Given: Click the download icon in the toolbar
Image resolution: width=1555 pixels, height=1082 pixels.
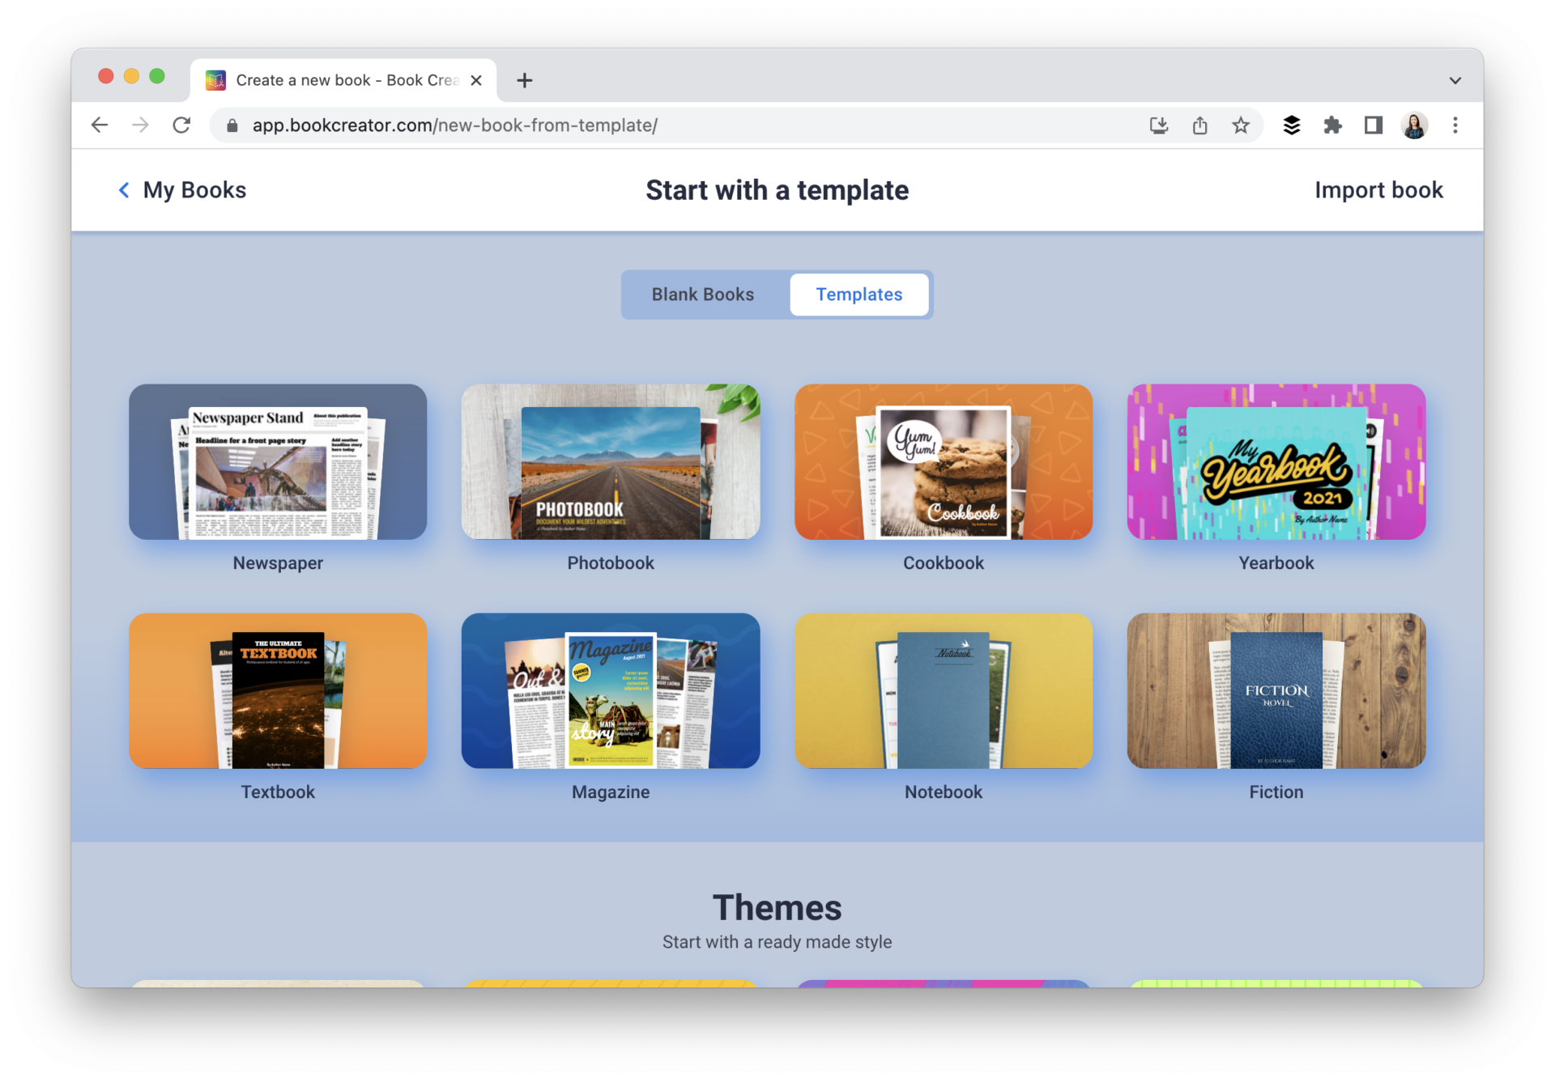Looking at the screenshot, I should [x=1159, y=125].
